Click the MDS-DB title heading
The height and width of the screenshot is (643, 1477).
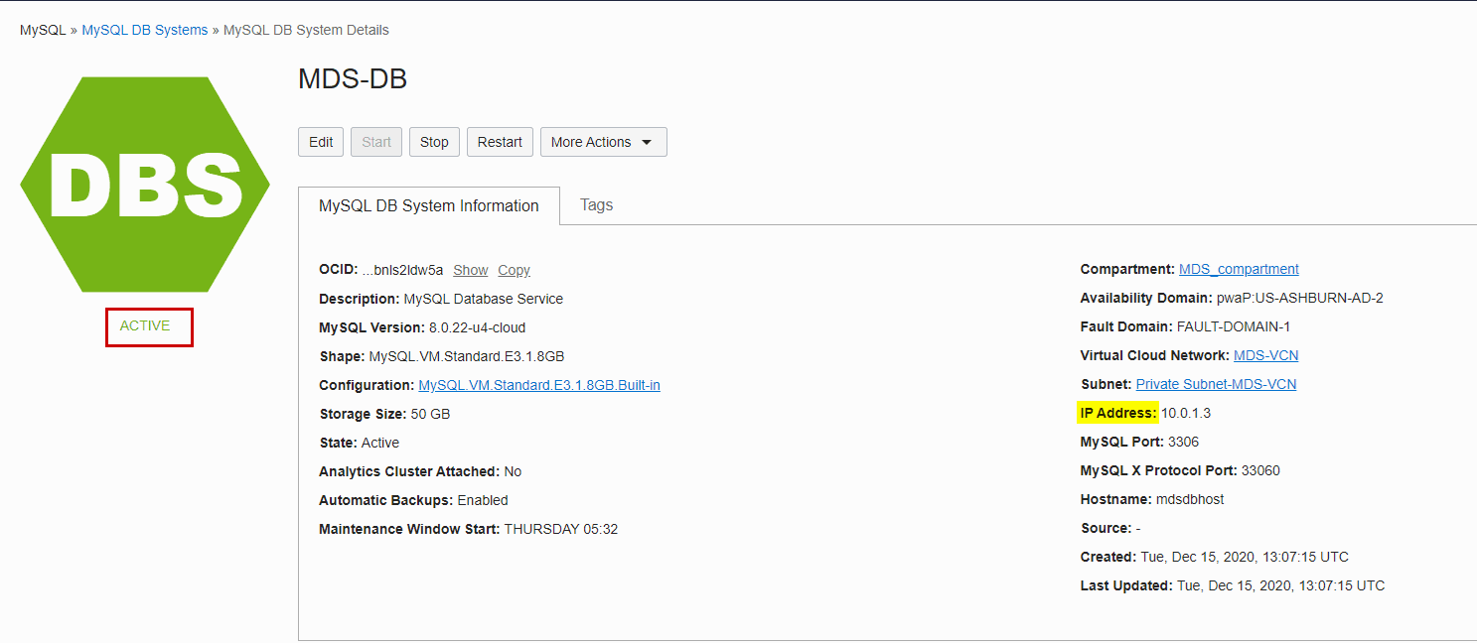point(353,78)
